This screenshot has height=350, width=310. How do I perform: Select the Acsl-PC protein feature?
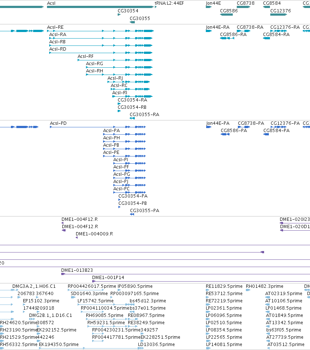129,192
